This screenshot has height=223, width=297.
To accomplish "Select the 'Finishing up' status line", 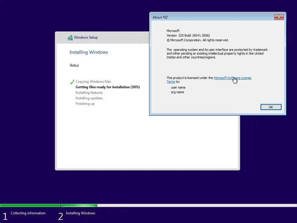I will click(85, 104).
